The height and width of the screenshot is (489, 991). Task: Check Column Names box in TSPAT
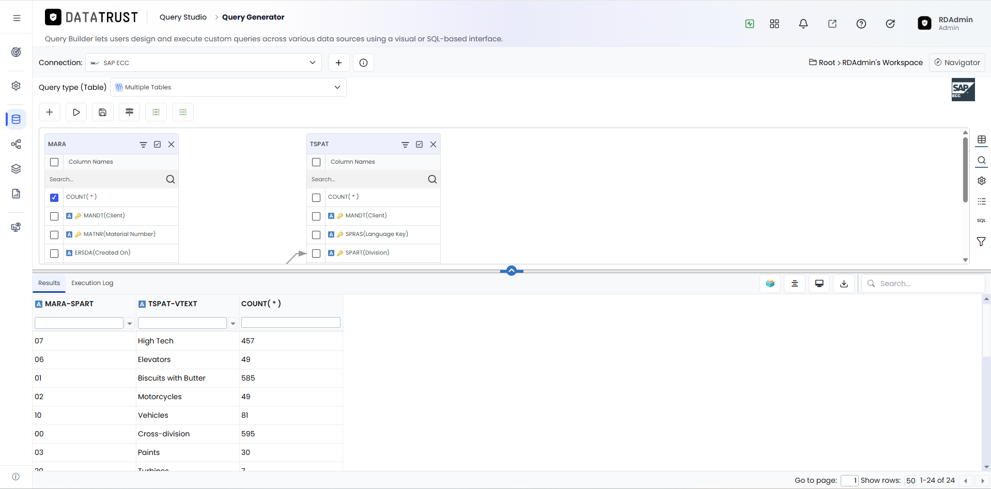(x=316, y=162)
